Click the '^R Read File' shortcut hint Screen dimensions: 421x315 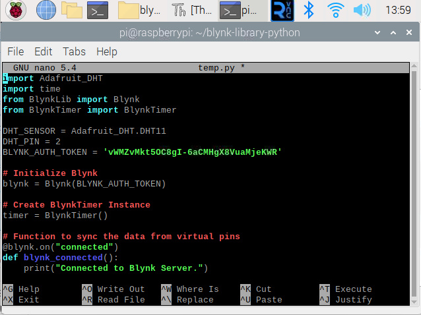[x=113, y=300]
